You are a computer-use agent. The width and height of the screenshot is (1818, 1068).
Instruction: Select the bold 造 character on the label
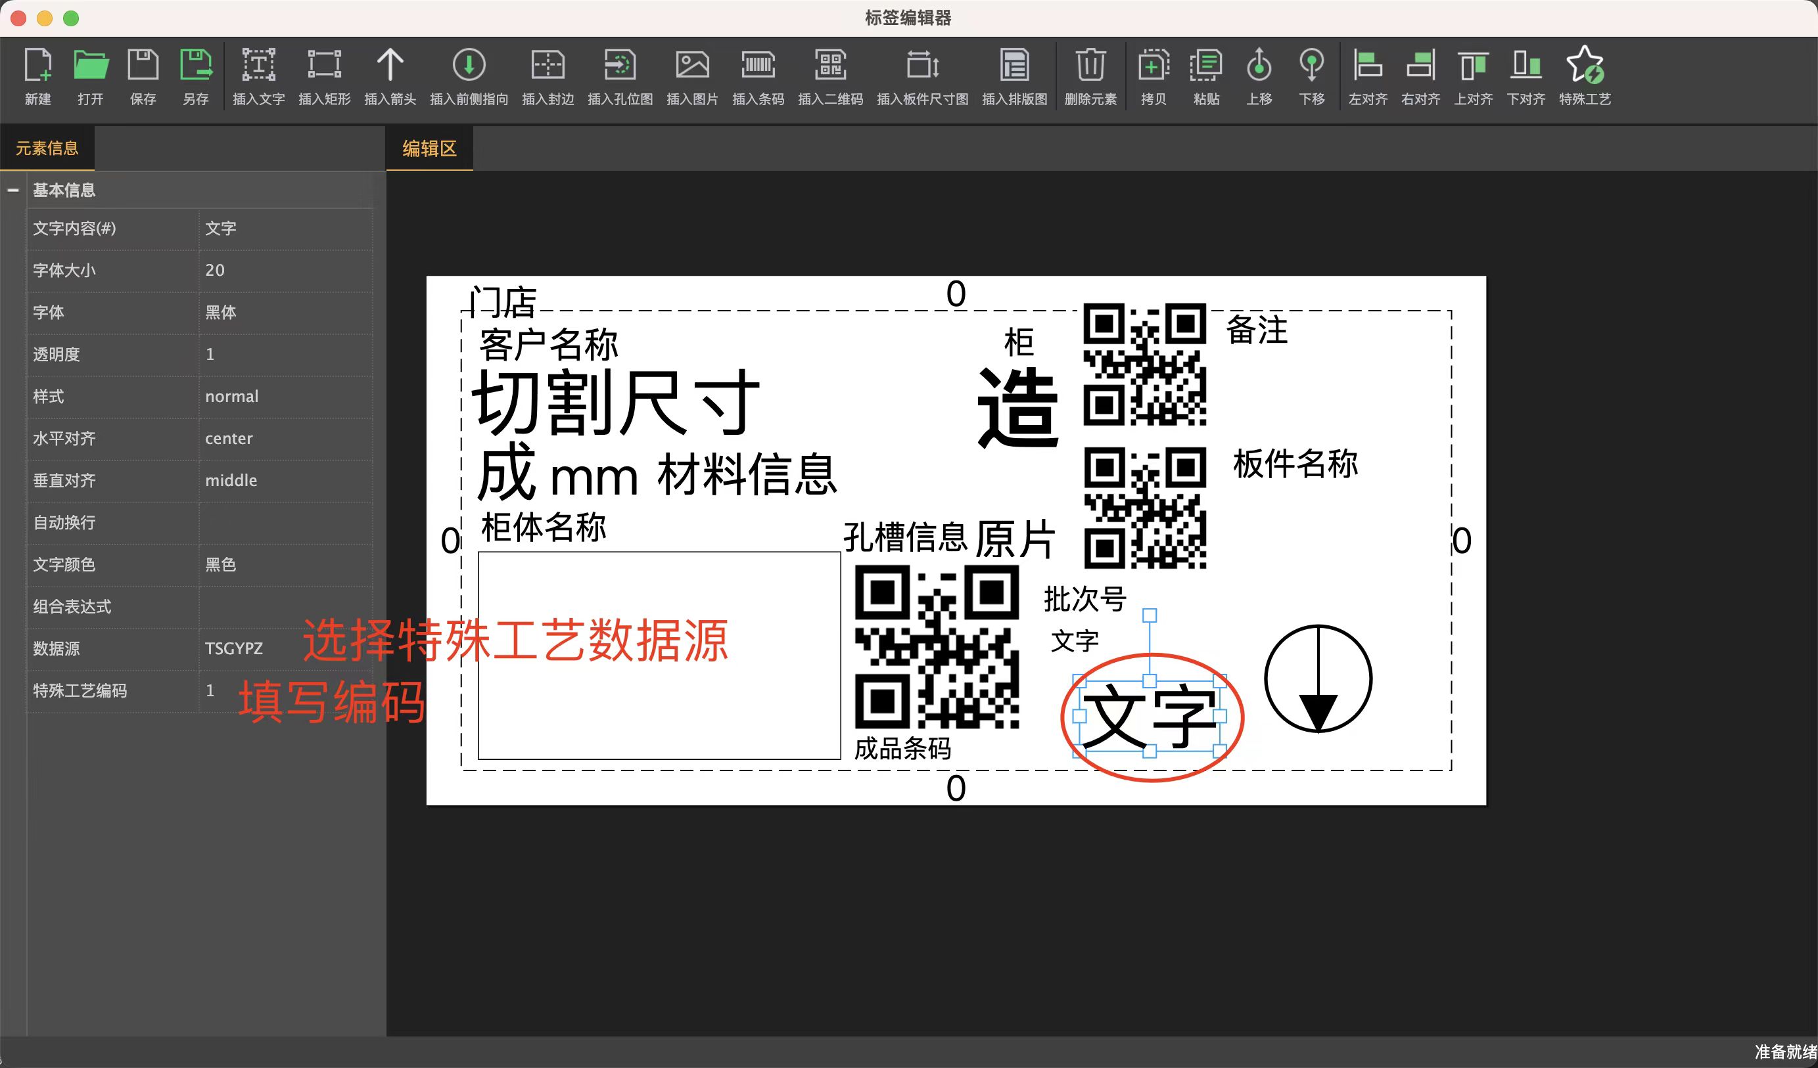(x=1018, y=407)
